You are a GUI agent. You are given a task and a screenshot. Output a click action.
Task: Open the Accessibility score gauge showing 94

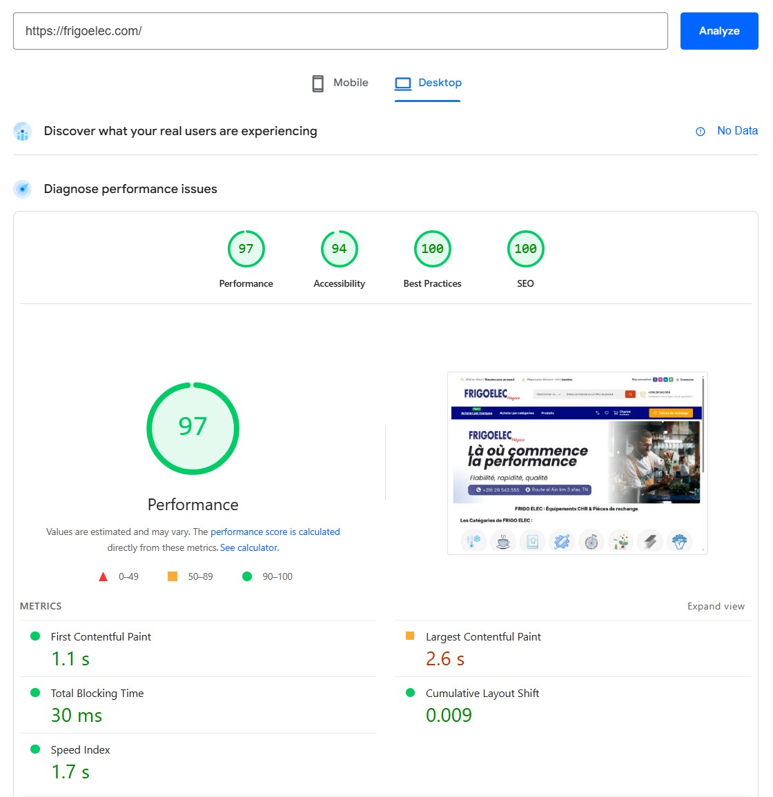[339, 249]
